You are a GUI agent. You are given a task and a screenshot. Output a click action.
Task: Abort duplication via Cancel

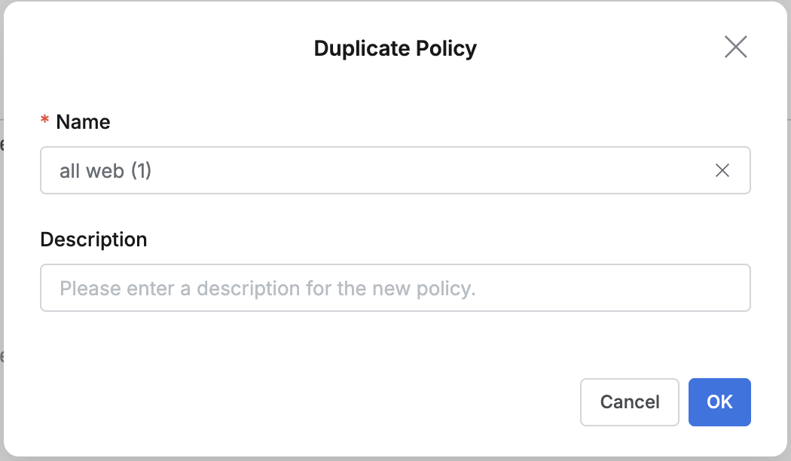[x=629, y=402]
